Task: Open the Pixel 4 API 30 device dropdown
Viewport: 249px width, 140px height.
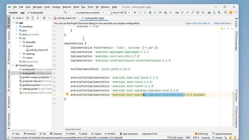Action: (120, 12)
